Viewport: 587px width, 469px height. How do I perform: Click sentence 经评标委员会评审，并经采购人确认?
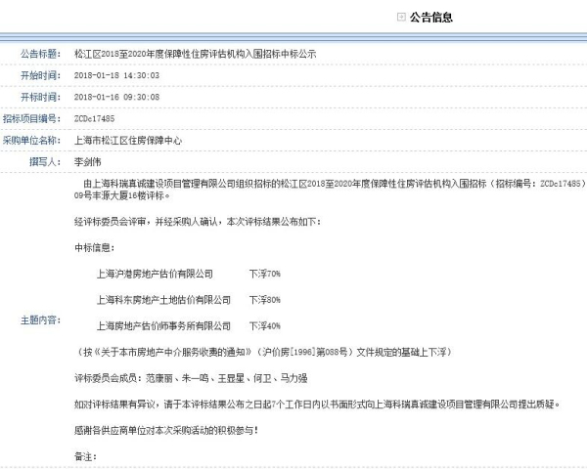point(198,222)
